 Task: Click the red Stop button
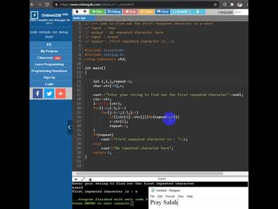tap(130, 12)
